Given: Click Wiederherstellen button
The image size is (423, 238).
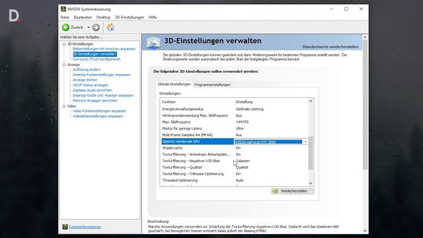Looking at the screenshot, I should 293,191.
